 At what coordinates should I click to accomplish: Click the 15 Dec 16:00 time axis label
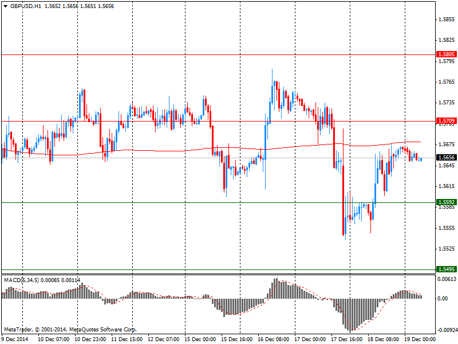point(237,339)
